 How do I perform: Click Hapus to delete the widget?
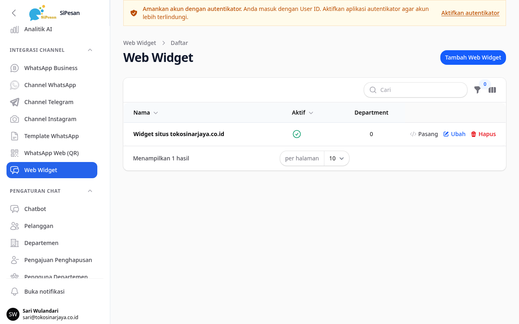[483, 134]
